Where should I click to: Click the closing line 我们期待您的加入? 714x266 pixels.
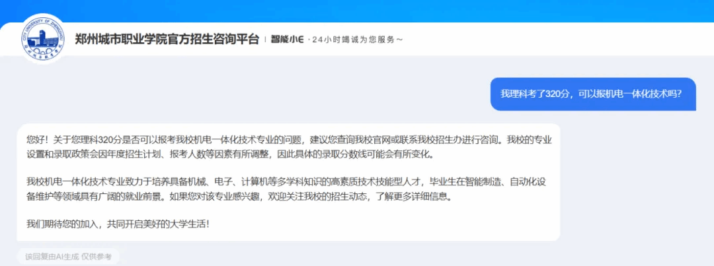coord(118,223)
